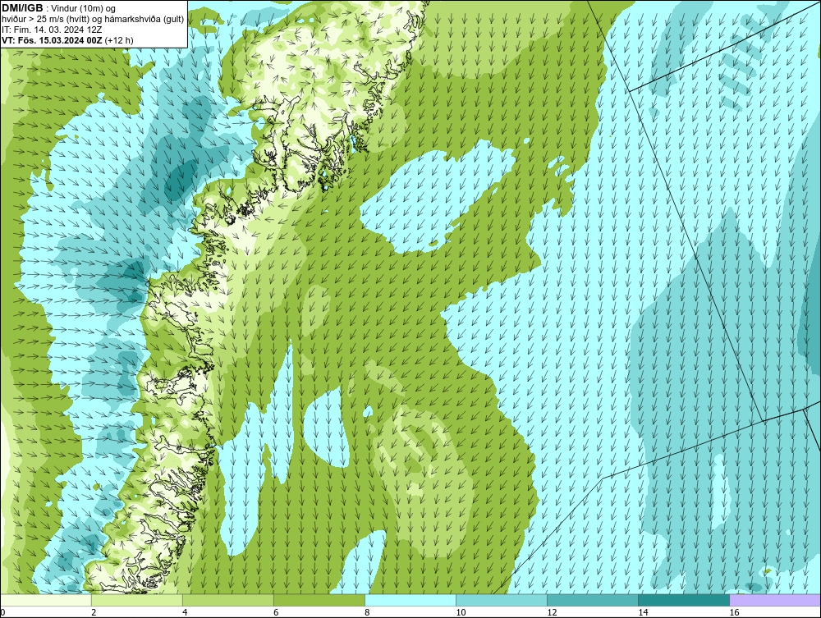Click the legend tick label '12'
The image size is (821, 618).
coord(552,612)
